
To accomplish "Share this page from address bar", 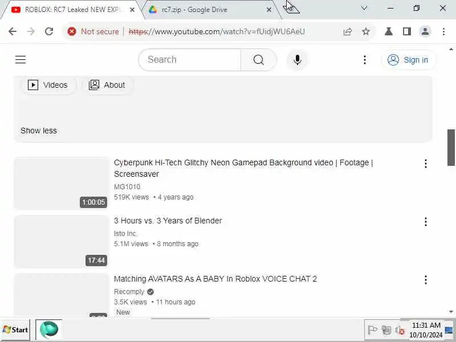I will [348, 31].
